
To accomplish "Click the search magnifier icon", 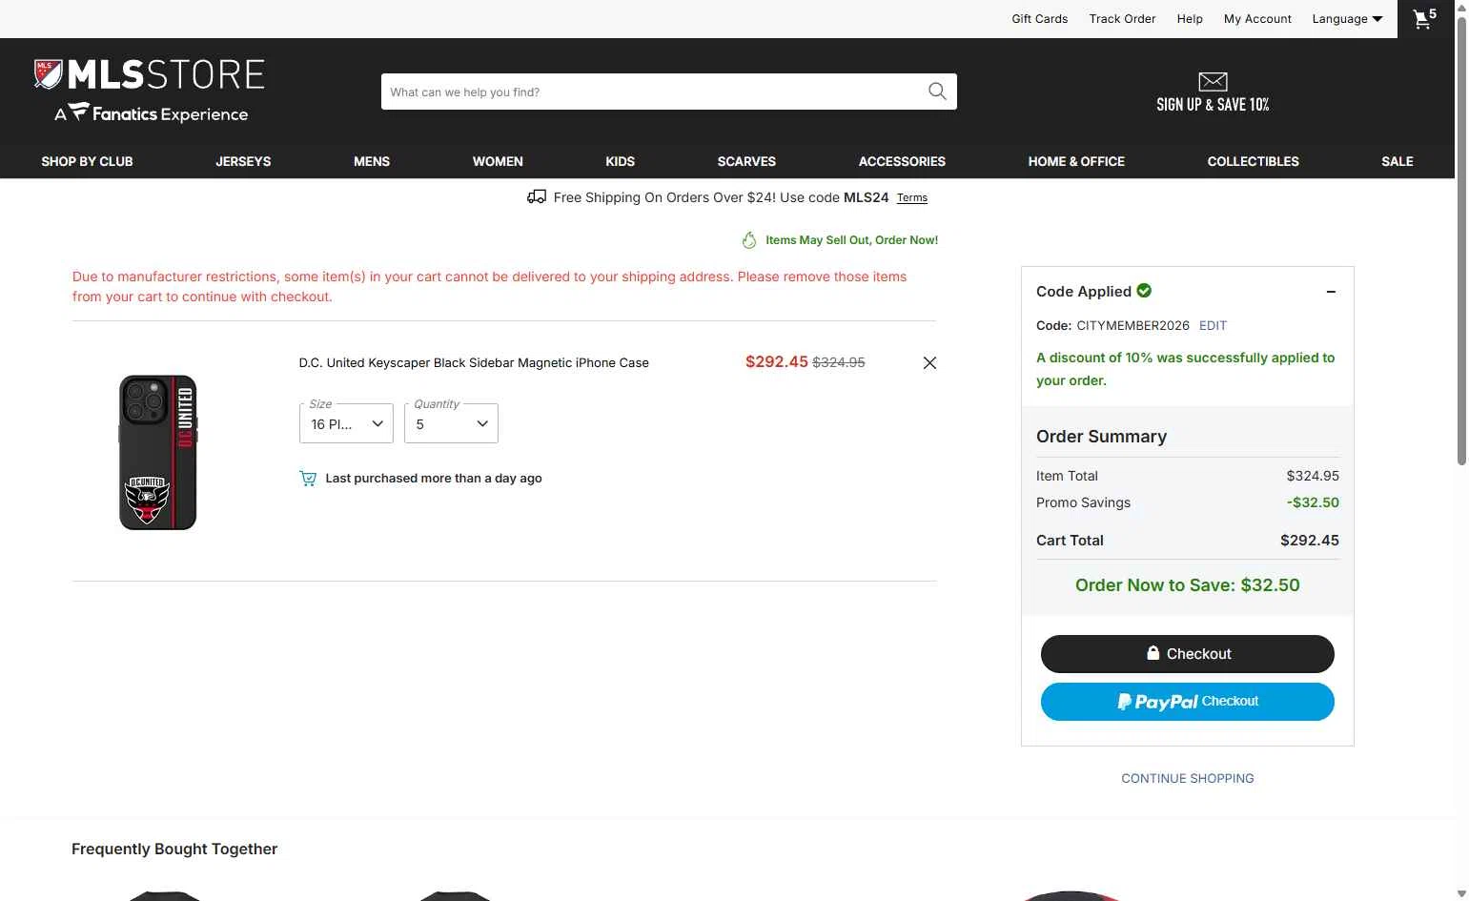I will [x=937, y=92].
